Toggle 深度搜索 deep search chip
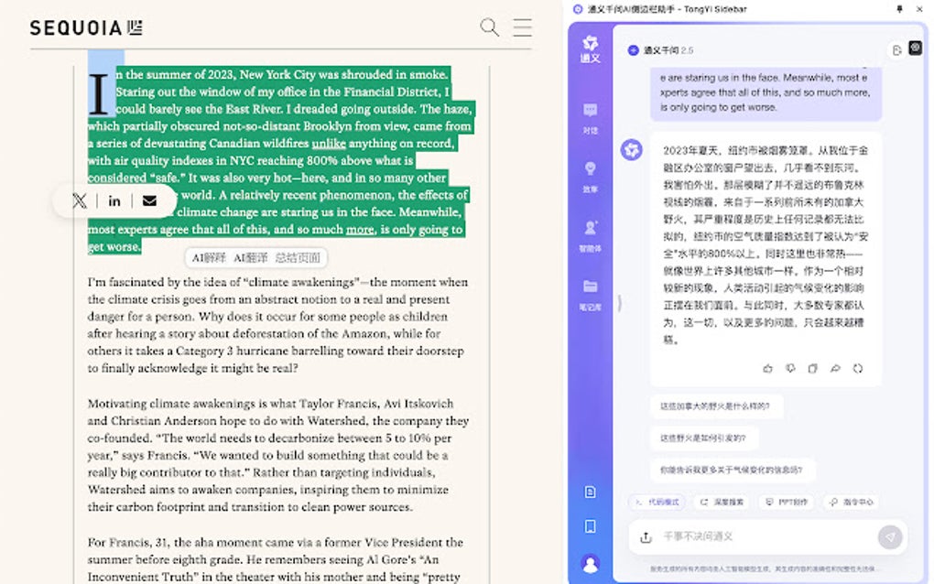This screenshot has width=934, height=584. point(722,502)
